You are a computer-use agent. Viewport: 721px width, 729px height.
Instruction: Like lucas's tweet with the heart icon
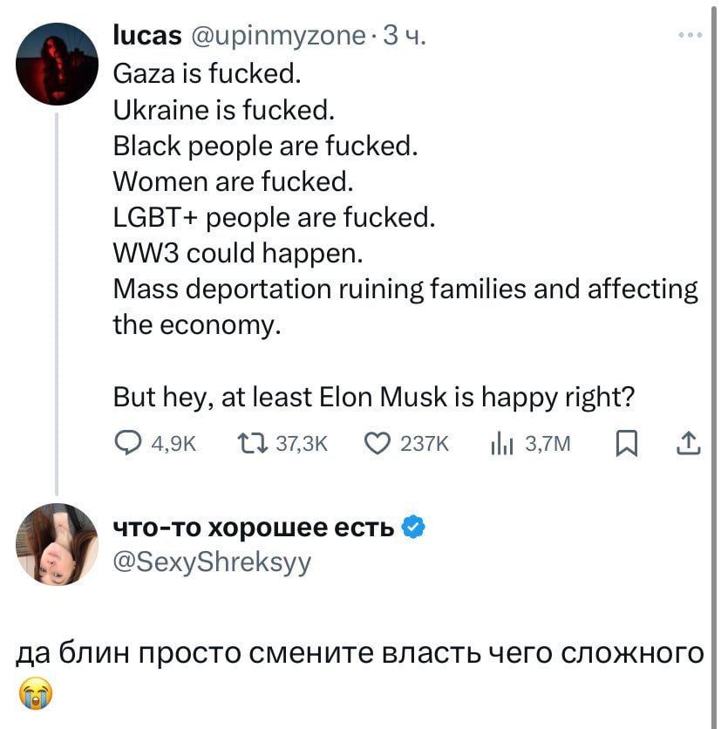coord(378,446)
